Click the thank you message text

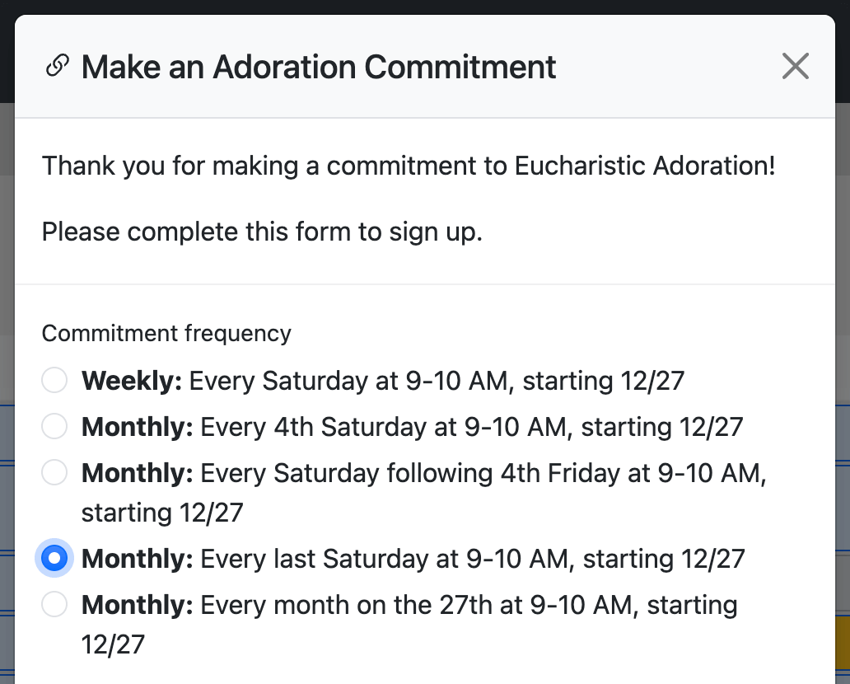[409, 166]
